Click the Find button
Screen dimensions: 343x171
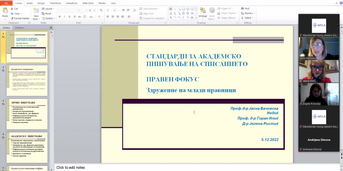(x=247, y=9)
